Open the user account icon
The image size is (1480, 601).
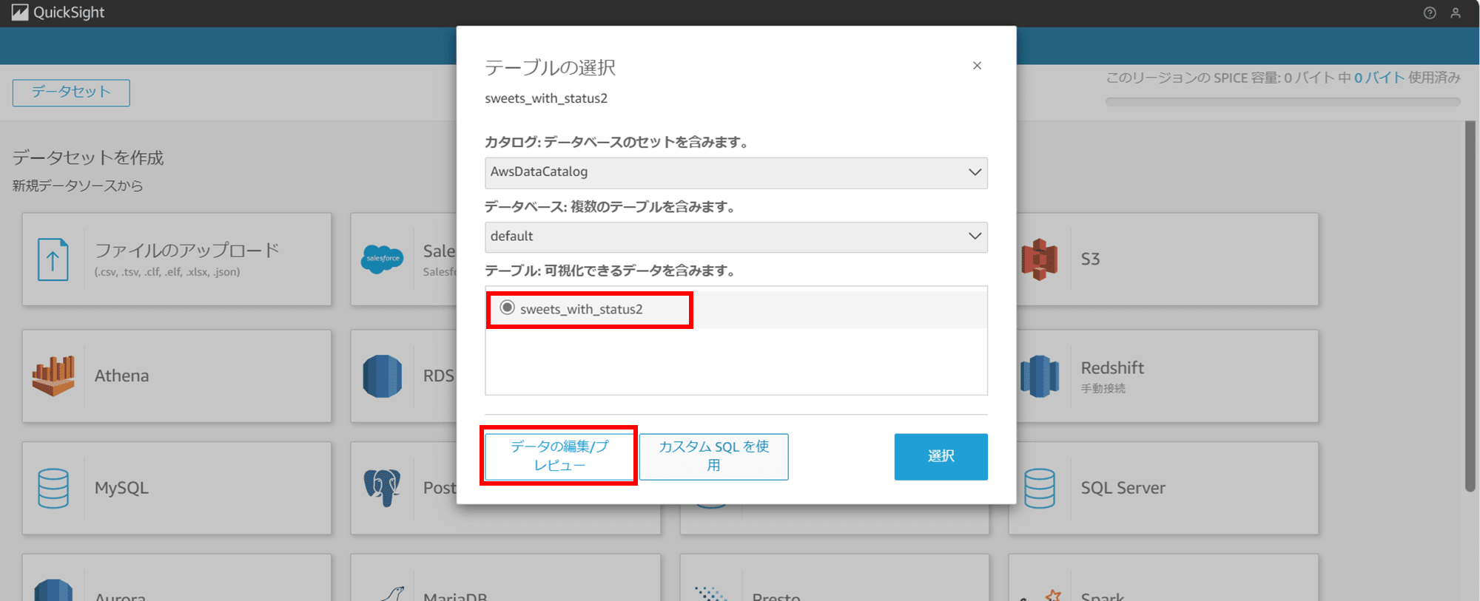point(1456,13)
